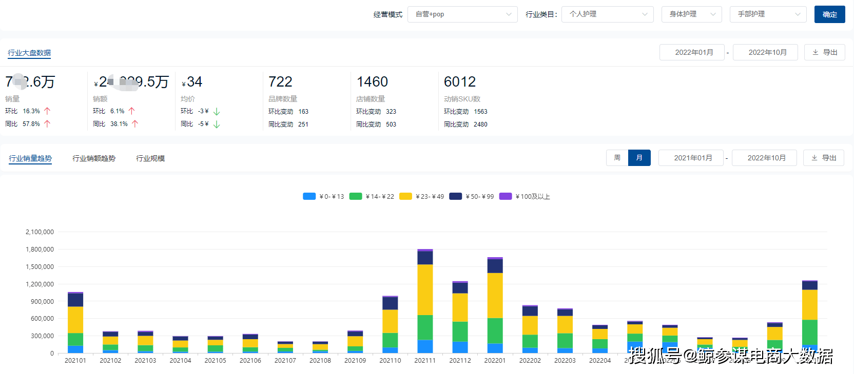
Task: Click the download icon in the top 导出 button
Action: 816,52
